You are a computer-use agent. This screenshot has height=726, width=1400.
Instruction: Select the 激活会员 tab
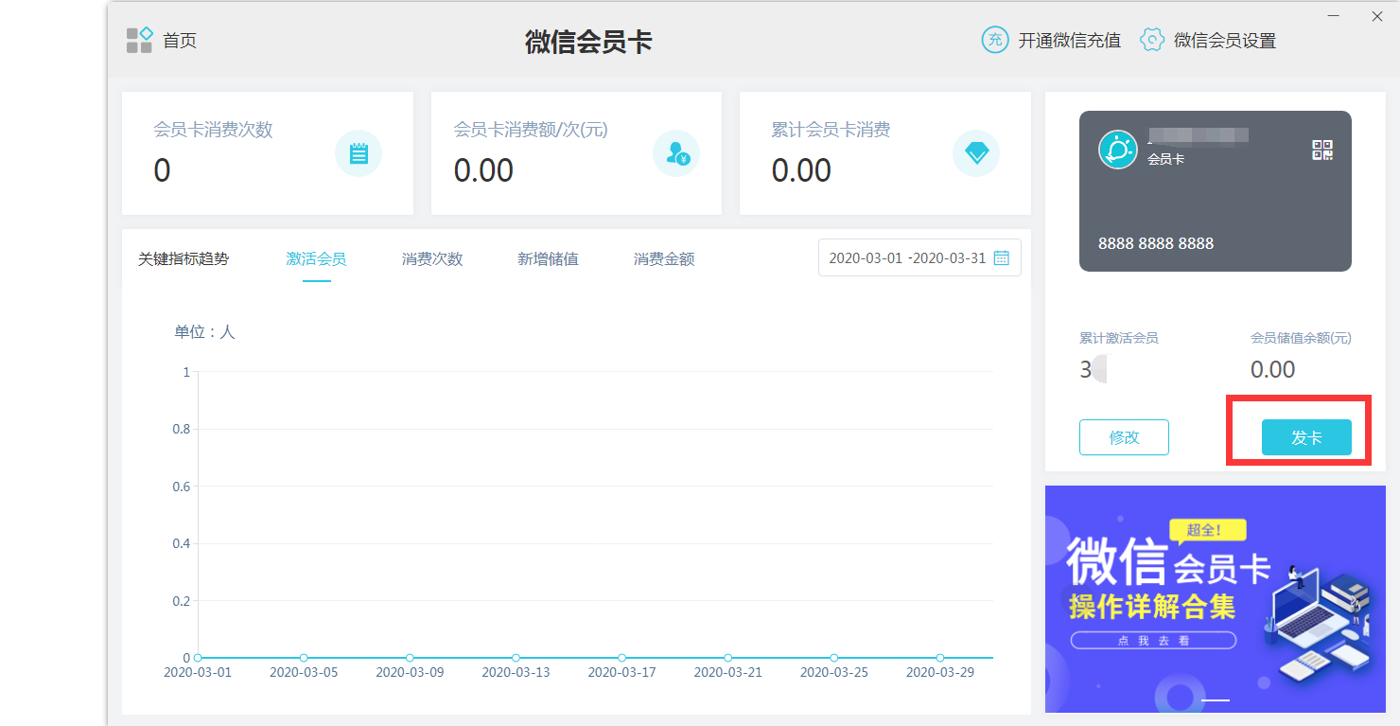point(316,258)
